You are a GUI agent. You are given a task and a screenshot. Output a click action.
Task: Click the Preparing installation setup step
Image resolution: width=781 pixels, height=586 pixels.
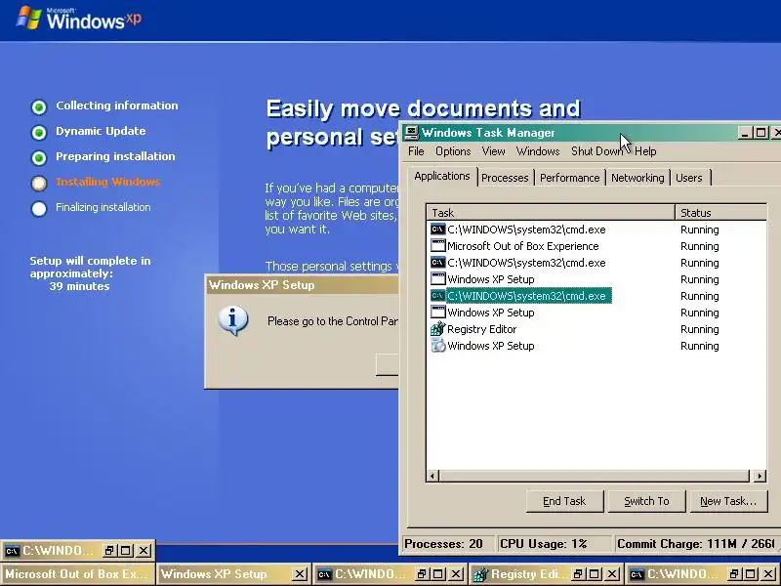tap(115, 156)
